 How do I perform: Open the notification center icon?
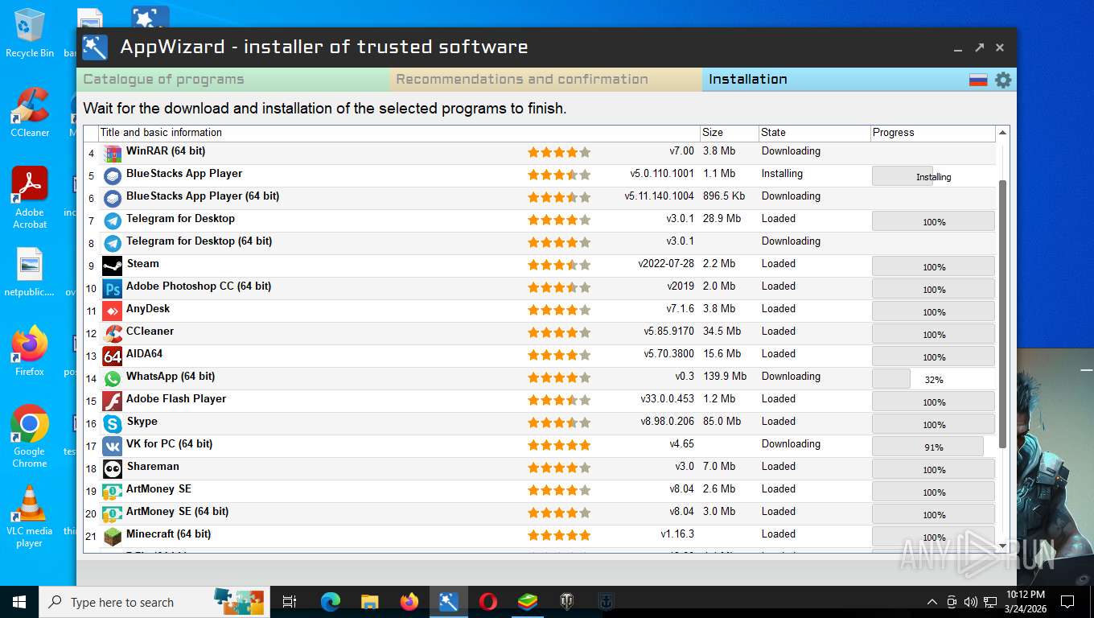pyautogui.click(x=1067, y=602)
